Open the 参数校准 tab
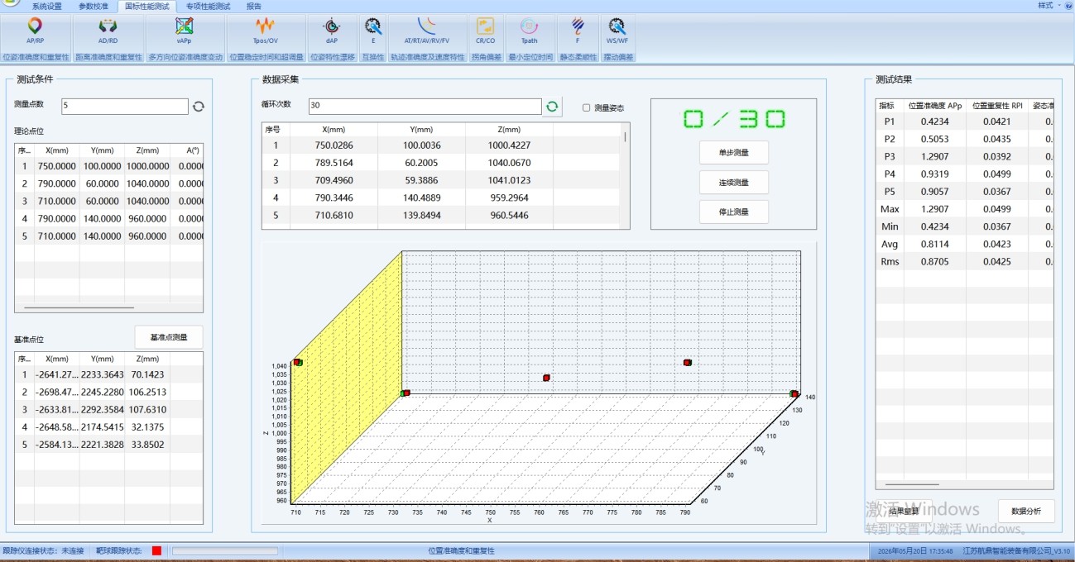 [93, 6]
